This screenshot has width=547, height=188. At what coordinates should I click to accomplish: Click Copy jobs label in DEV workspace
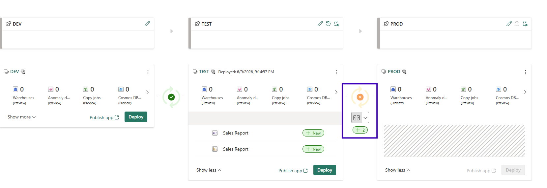[x=92, y=98]
